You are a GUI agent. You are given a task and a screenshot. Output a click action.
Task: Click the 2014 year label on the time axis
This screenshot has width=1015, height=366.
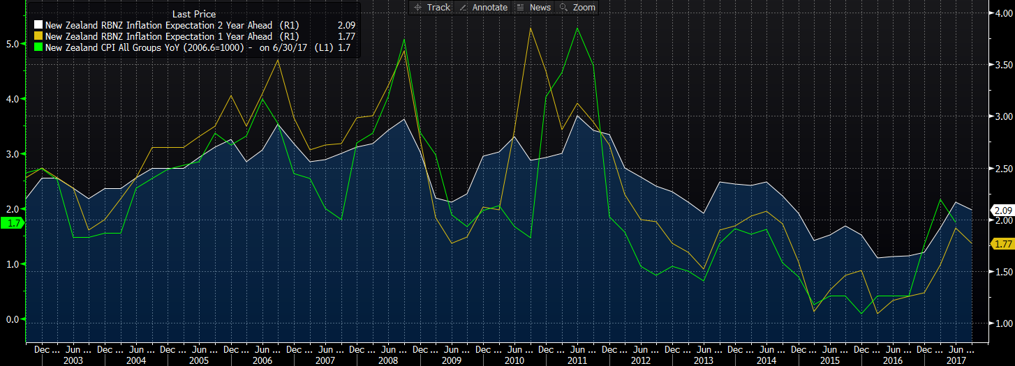point(766,360)
